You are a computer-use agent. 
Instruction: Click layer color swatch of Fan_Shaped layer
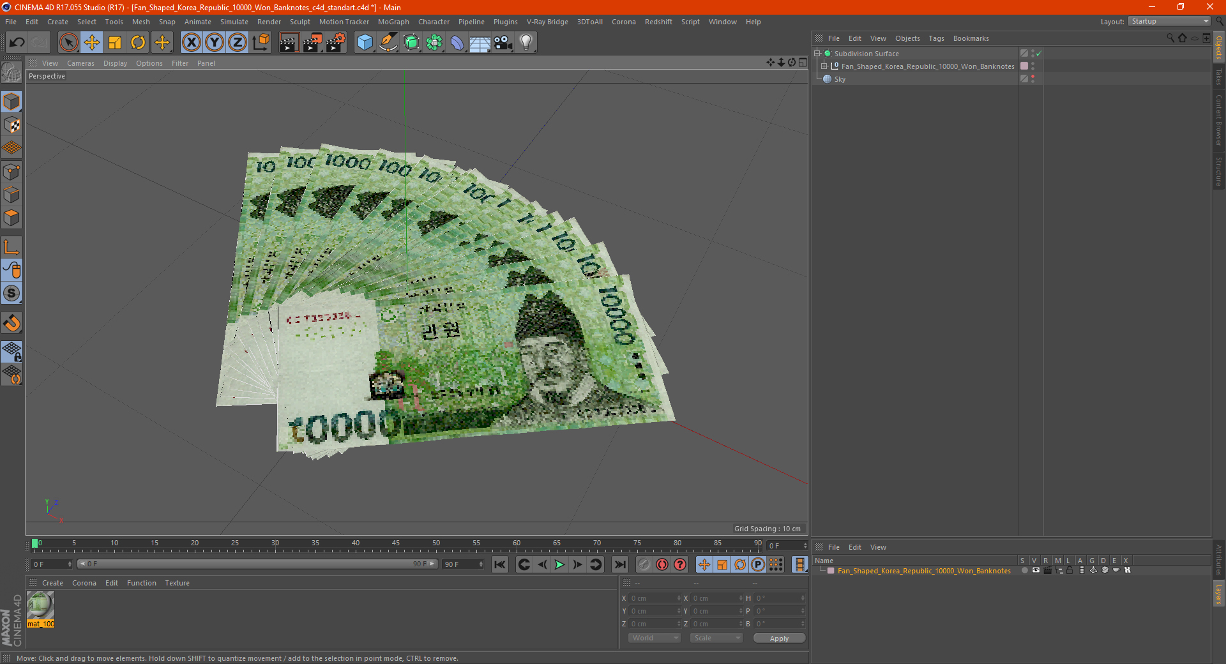pyautogui.click(x=831, y=571)
